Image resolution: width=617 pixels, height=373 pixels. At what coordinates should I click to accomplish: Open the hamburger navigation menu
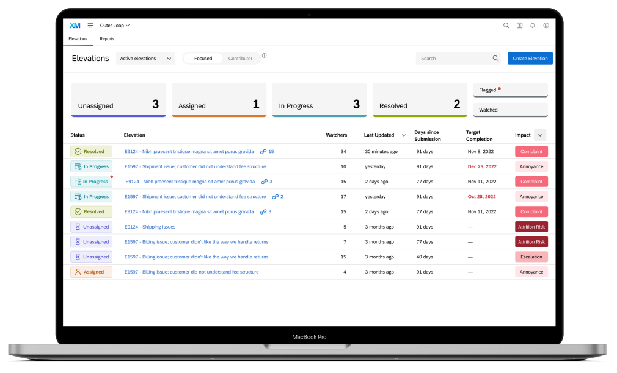(90, 26)
